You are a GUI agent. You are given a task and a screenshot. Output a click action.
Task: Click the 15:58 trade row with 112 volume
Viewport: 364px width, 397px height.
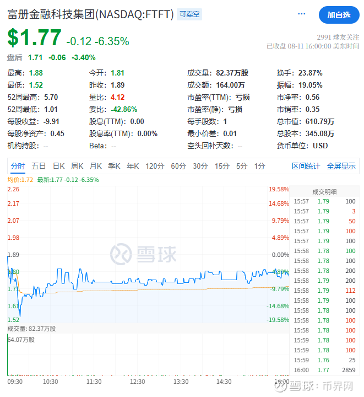pos(324,291)
